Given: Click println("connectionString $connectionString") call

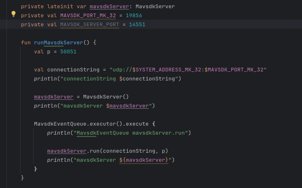Looking at the screenshot, I should coord(107,79).
